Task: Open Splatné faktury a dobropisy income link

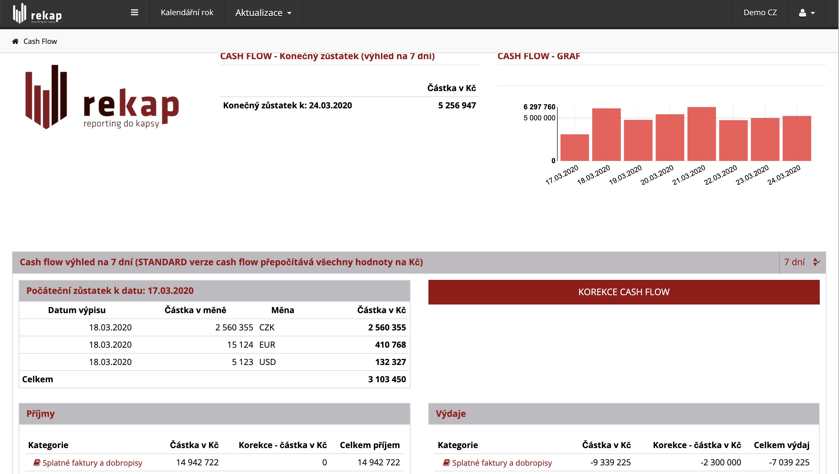Action: 92,463
